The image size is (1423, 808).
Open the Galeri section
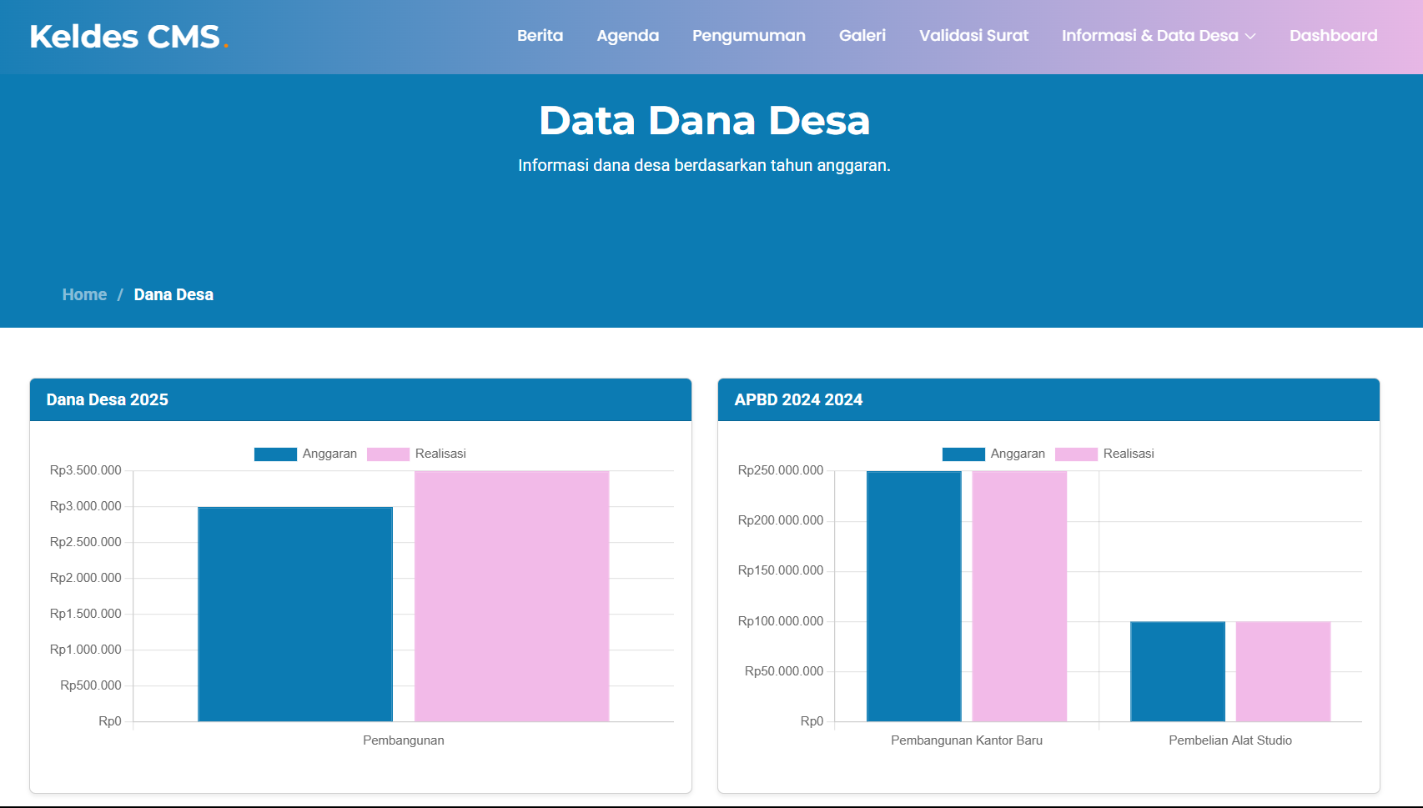tap(862, 36)
